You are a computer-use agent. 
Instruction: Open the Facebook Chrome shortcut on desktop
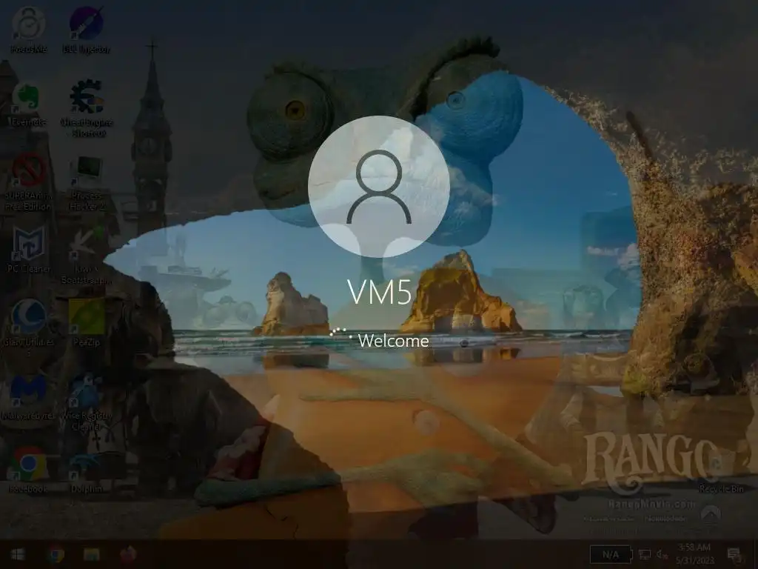[x=29, y=469]
